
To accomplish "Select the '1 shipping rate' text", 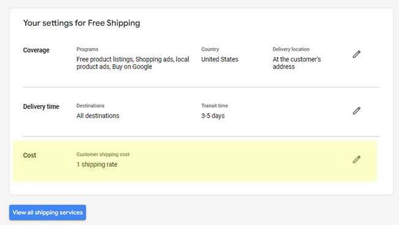I will [x=97, y=164].
